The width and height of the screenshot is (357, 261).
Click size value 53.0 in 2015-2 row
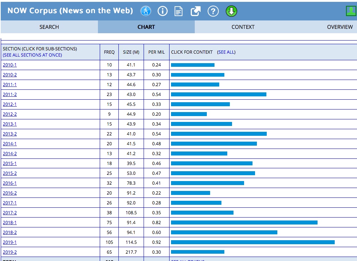coord(131,173)
